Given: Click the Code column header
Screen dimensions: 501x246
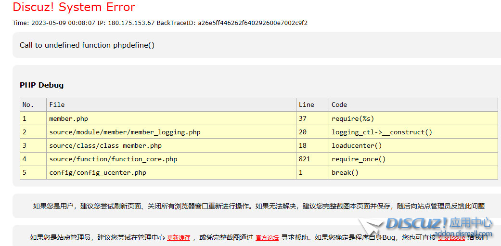Looking at the screenshot, I should [339, 104].
